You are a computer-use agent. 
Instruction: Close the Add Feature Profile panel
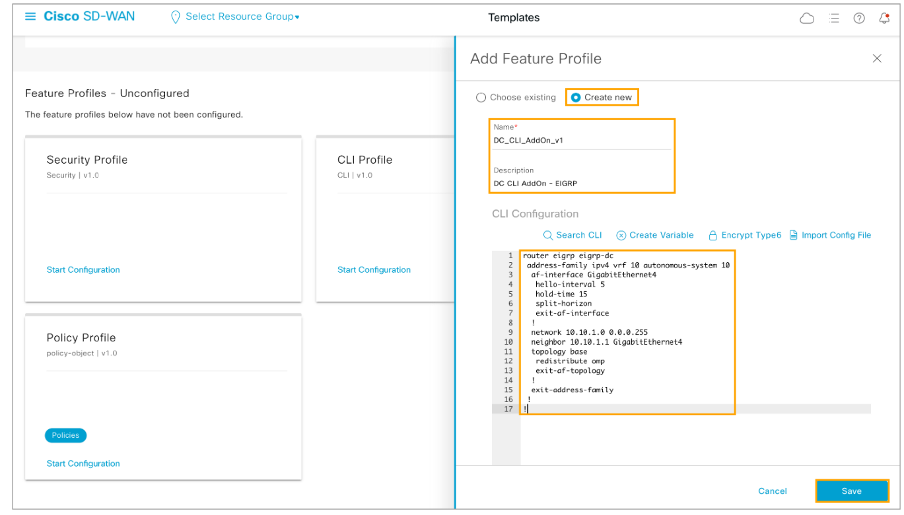pyautogui.click(x=877, y=59)
